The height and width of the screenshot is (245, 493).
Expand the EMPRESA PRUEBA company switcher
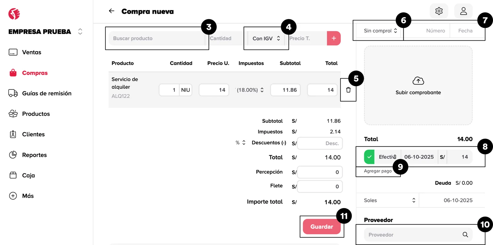click(80, 31)
